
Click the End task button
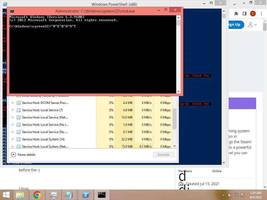(163, 155)
